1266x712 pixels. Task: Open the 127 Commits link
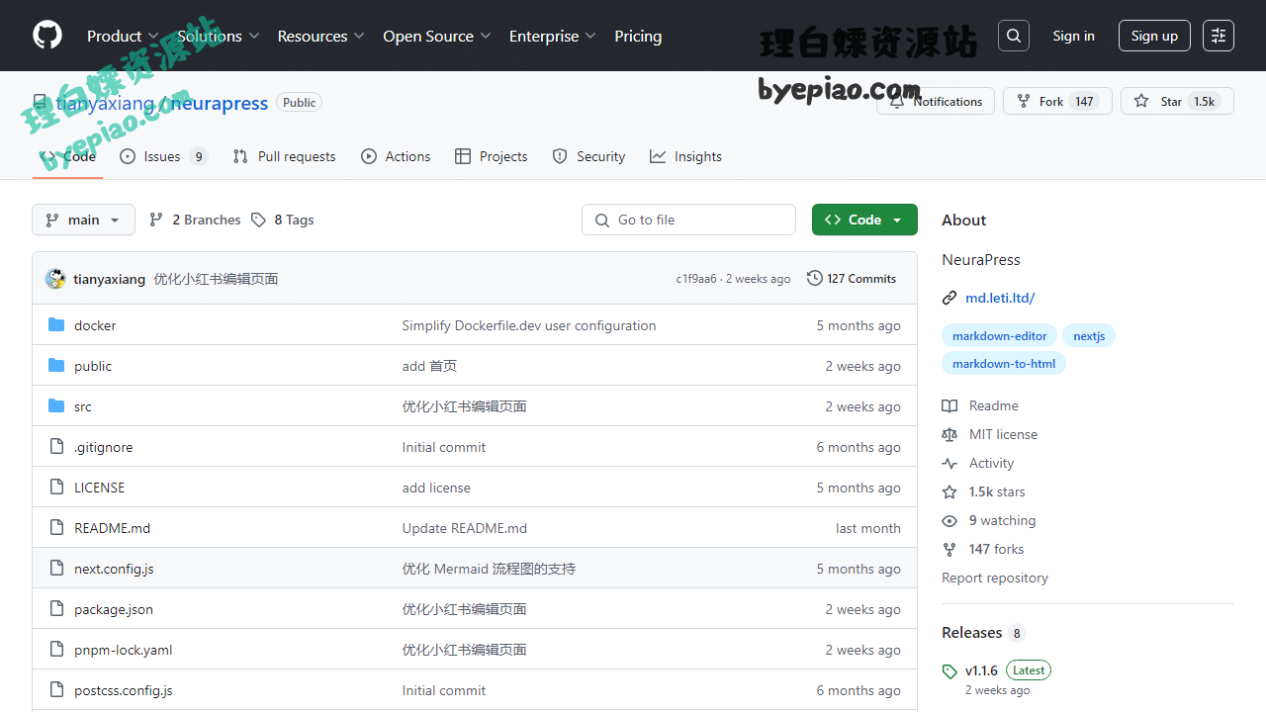click(x=852, y=279)
